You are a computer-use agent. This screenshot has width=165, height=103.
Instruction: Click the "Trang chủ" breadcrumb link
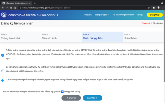coord(146,23)
